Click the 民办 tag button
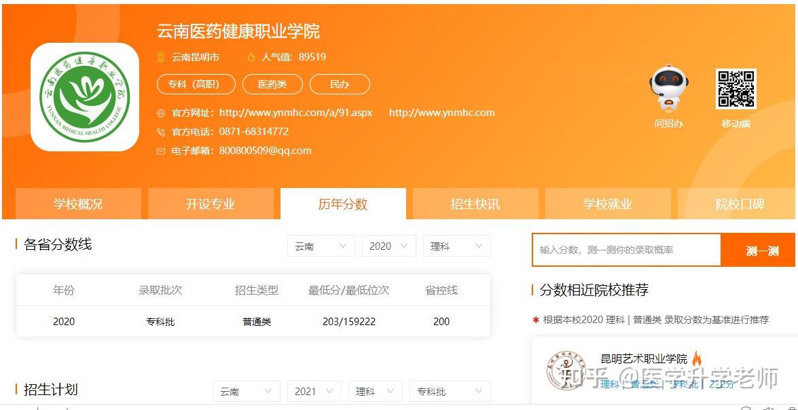Image resolution: width=798 pixels, height=410 pixels. [340, 84]
